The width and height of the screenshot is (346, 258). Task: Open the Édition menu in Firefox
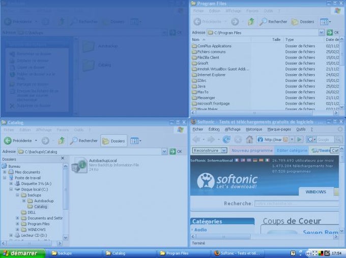pyautogui.click(x=214, y=130)
